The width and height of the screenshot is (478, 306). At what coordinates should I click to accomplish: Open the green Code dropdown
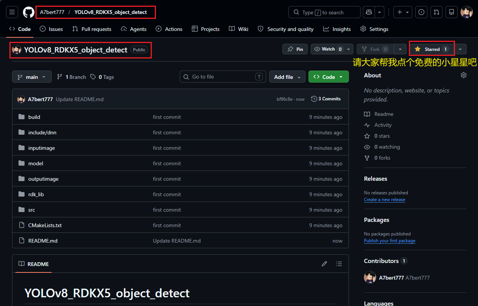pyautogui.click(x=328, y=77)
